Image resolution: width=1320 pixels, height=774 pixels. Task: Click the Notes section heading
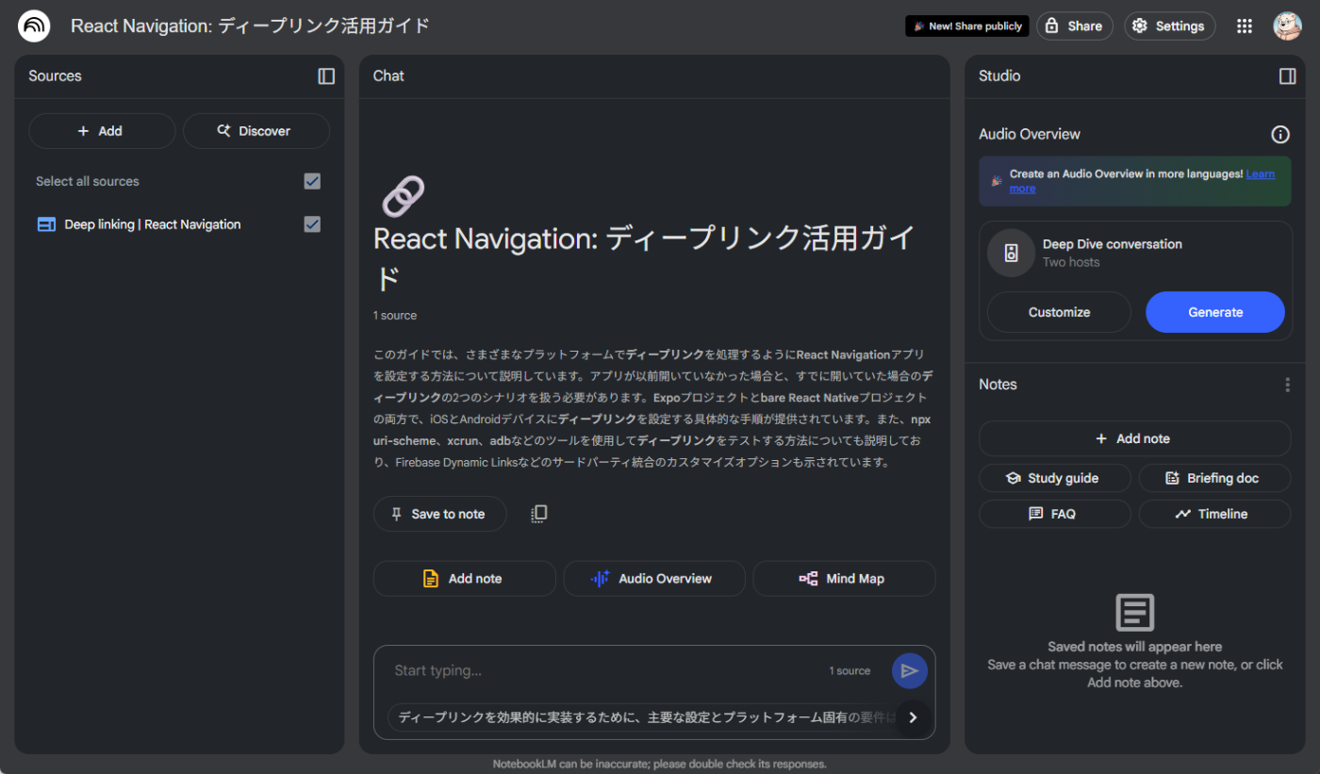(998, 385)
